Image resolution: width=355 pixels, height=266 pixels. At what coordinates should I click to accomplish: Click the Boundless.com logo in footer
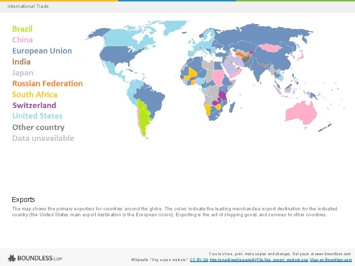click(x=35, y=258)
